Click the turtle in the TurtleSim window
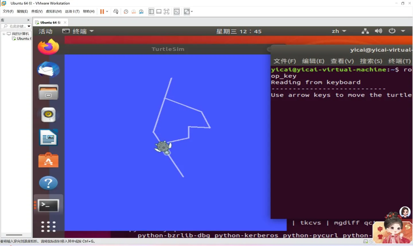This screenshot has height=246, width=413. [x=163, y=147]
